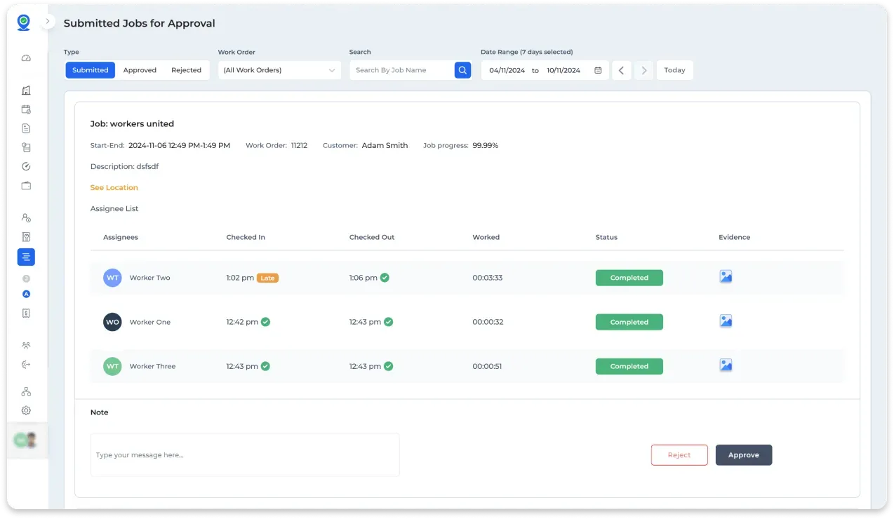Enable the Rejected jobs filter
This screenshot has width=894, height=519.
pyautogui.click(x=186, y=70)
